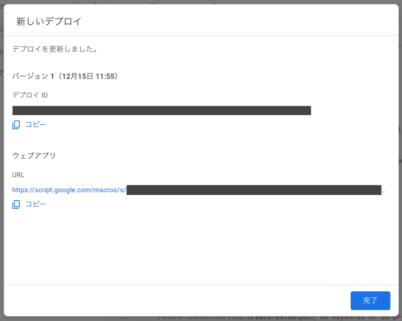Click the 12月15日 11:55 timestamp
This screenshot has height=321, width=402.
[88, 76]
